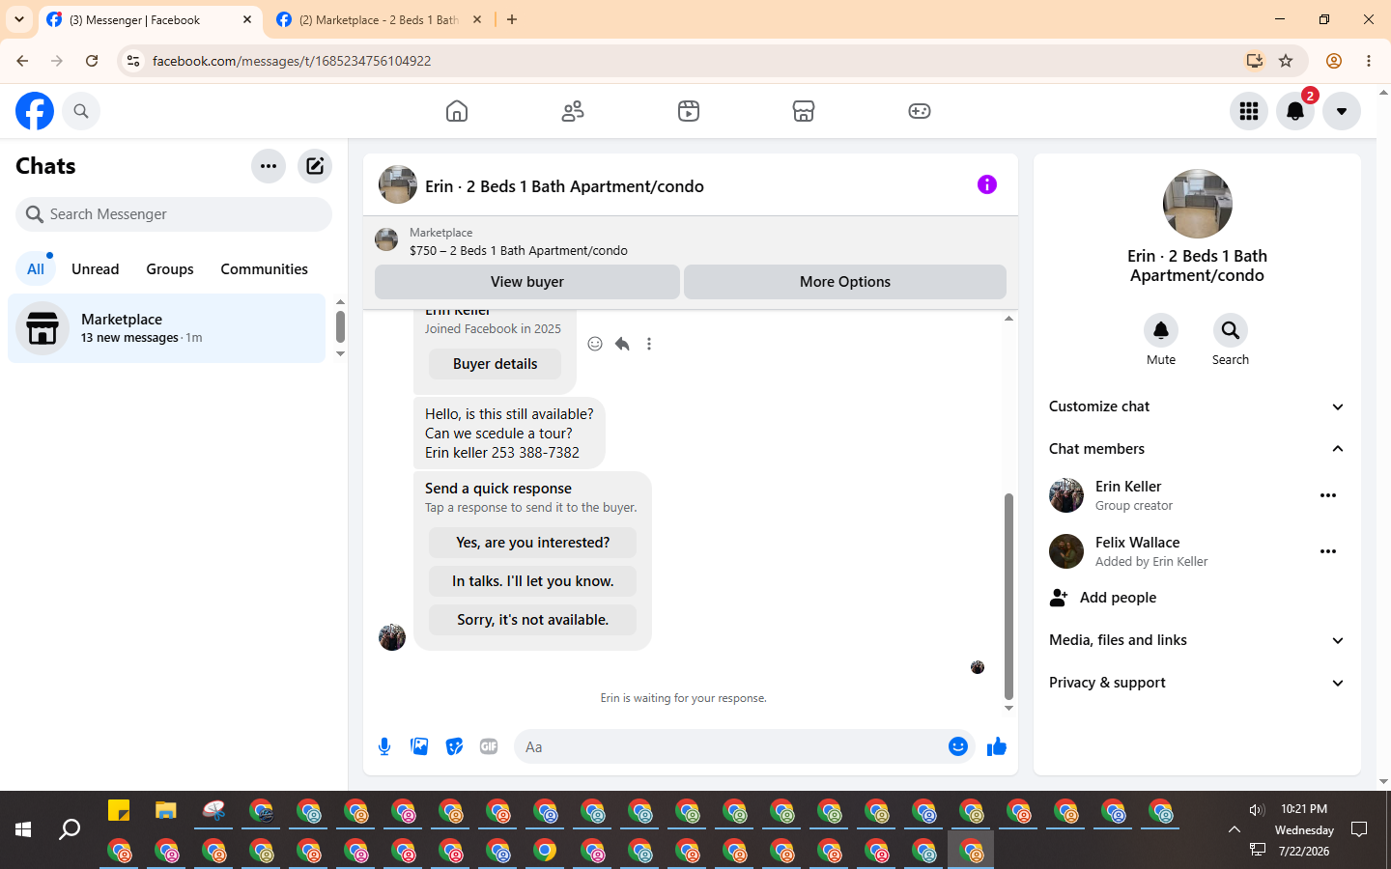Bookmark this page with the star
Viewport: 1391px width, 869px height.
1286,61
